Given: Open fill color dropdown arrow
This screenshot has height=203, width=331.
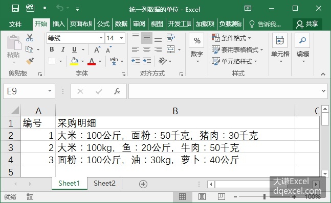Looking at the screenshot, I should tap(82, 61).
